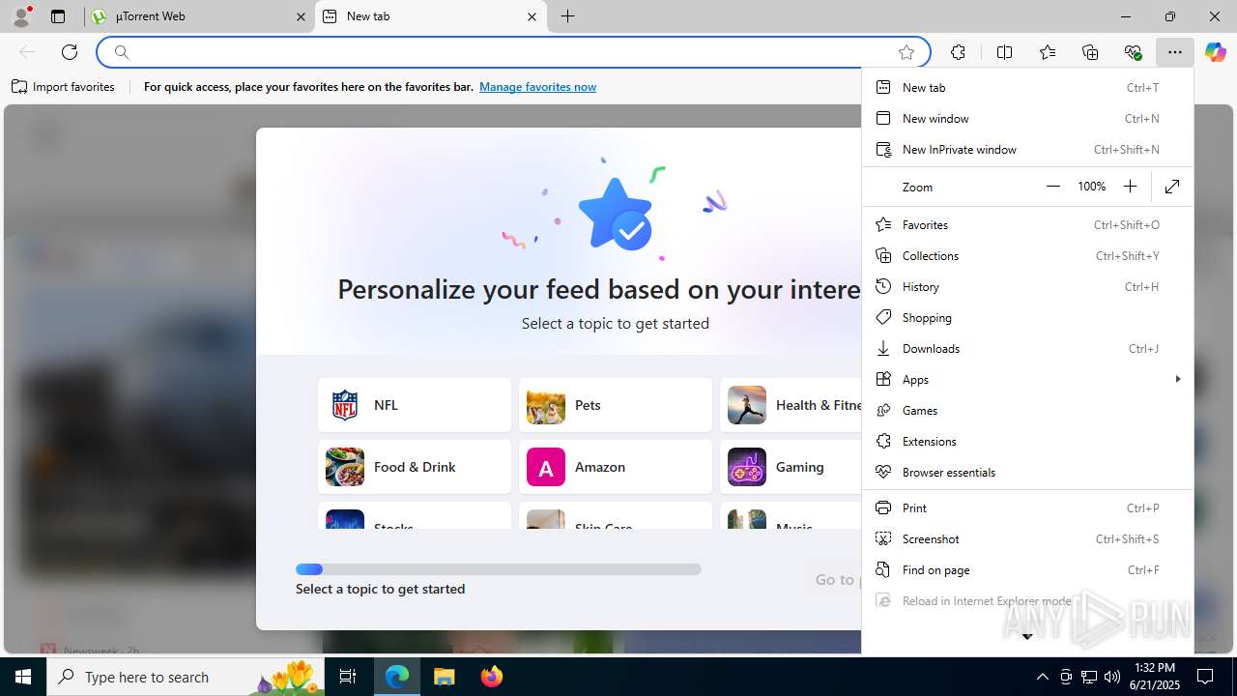The height and width of the screenshot is (696, 1237).
Task: Select the New tab tab
Action: pos(431,16)
